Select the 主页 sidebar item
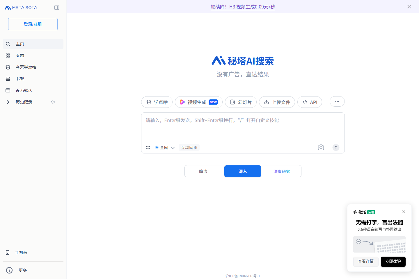419x279 pixels. click(33, 44)
